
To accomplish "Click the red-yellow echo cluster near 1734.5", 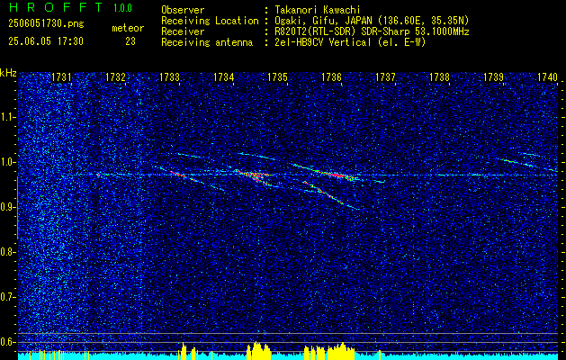I will click(x=253, y=175).
